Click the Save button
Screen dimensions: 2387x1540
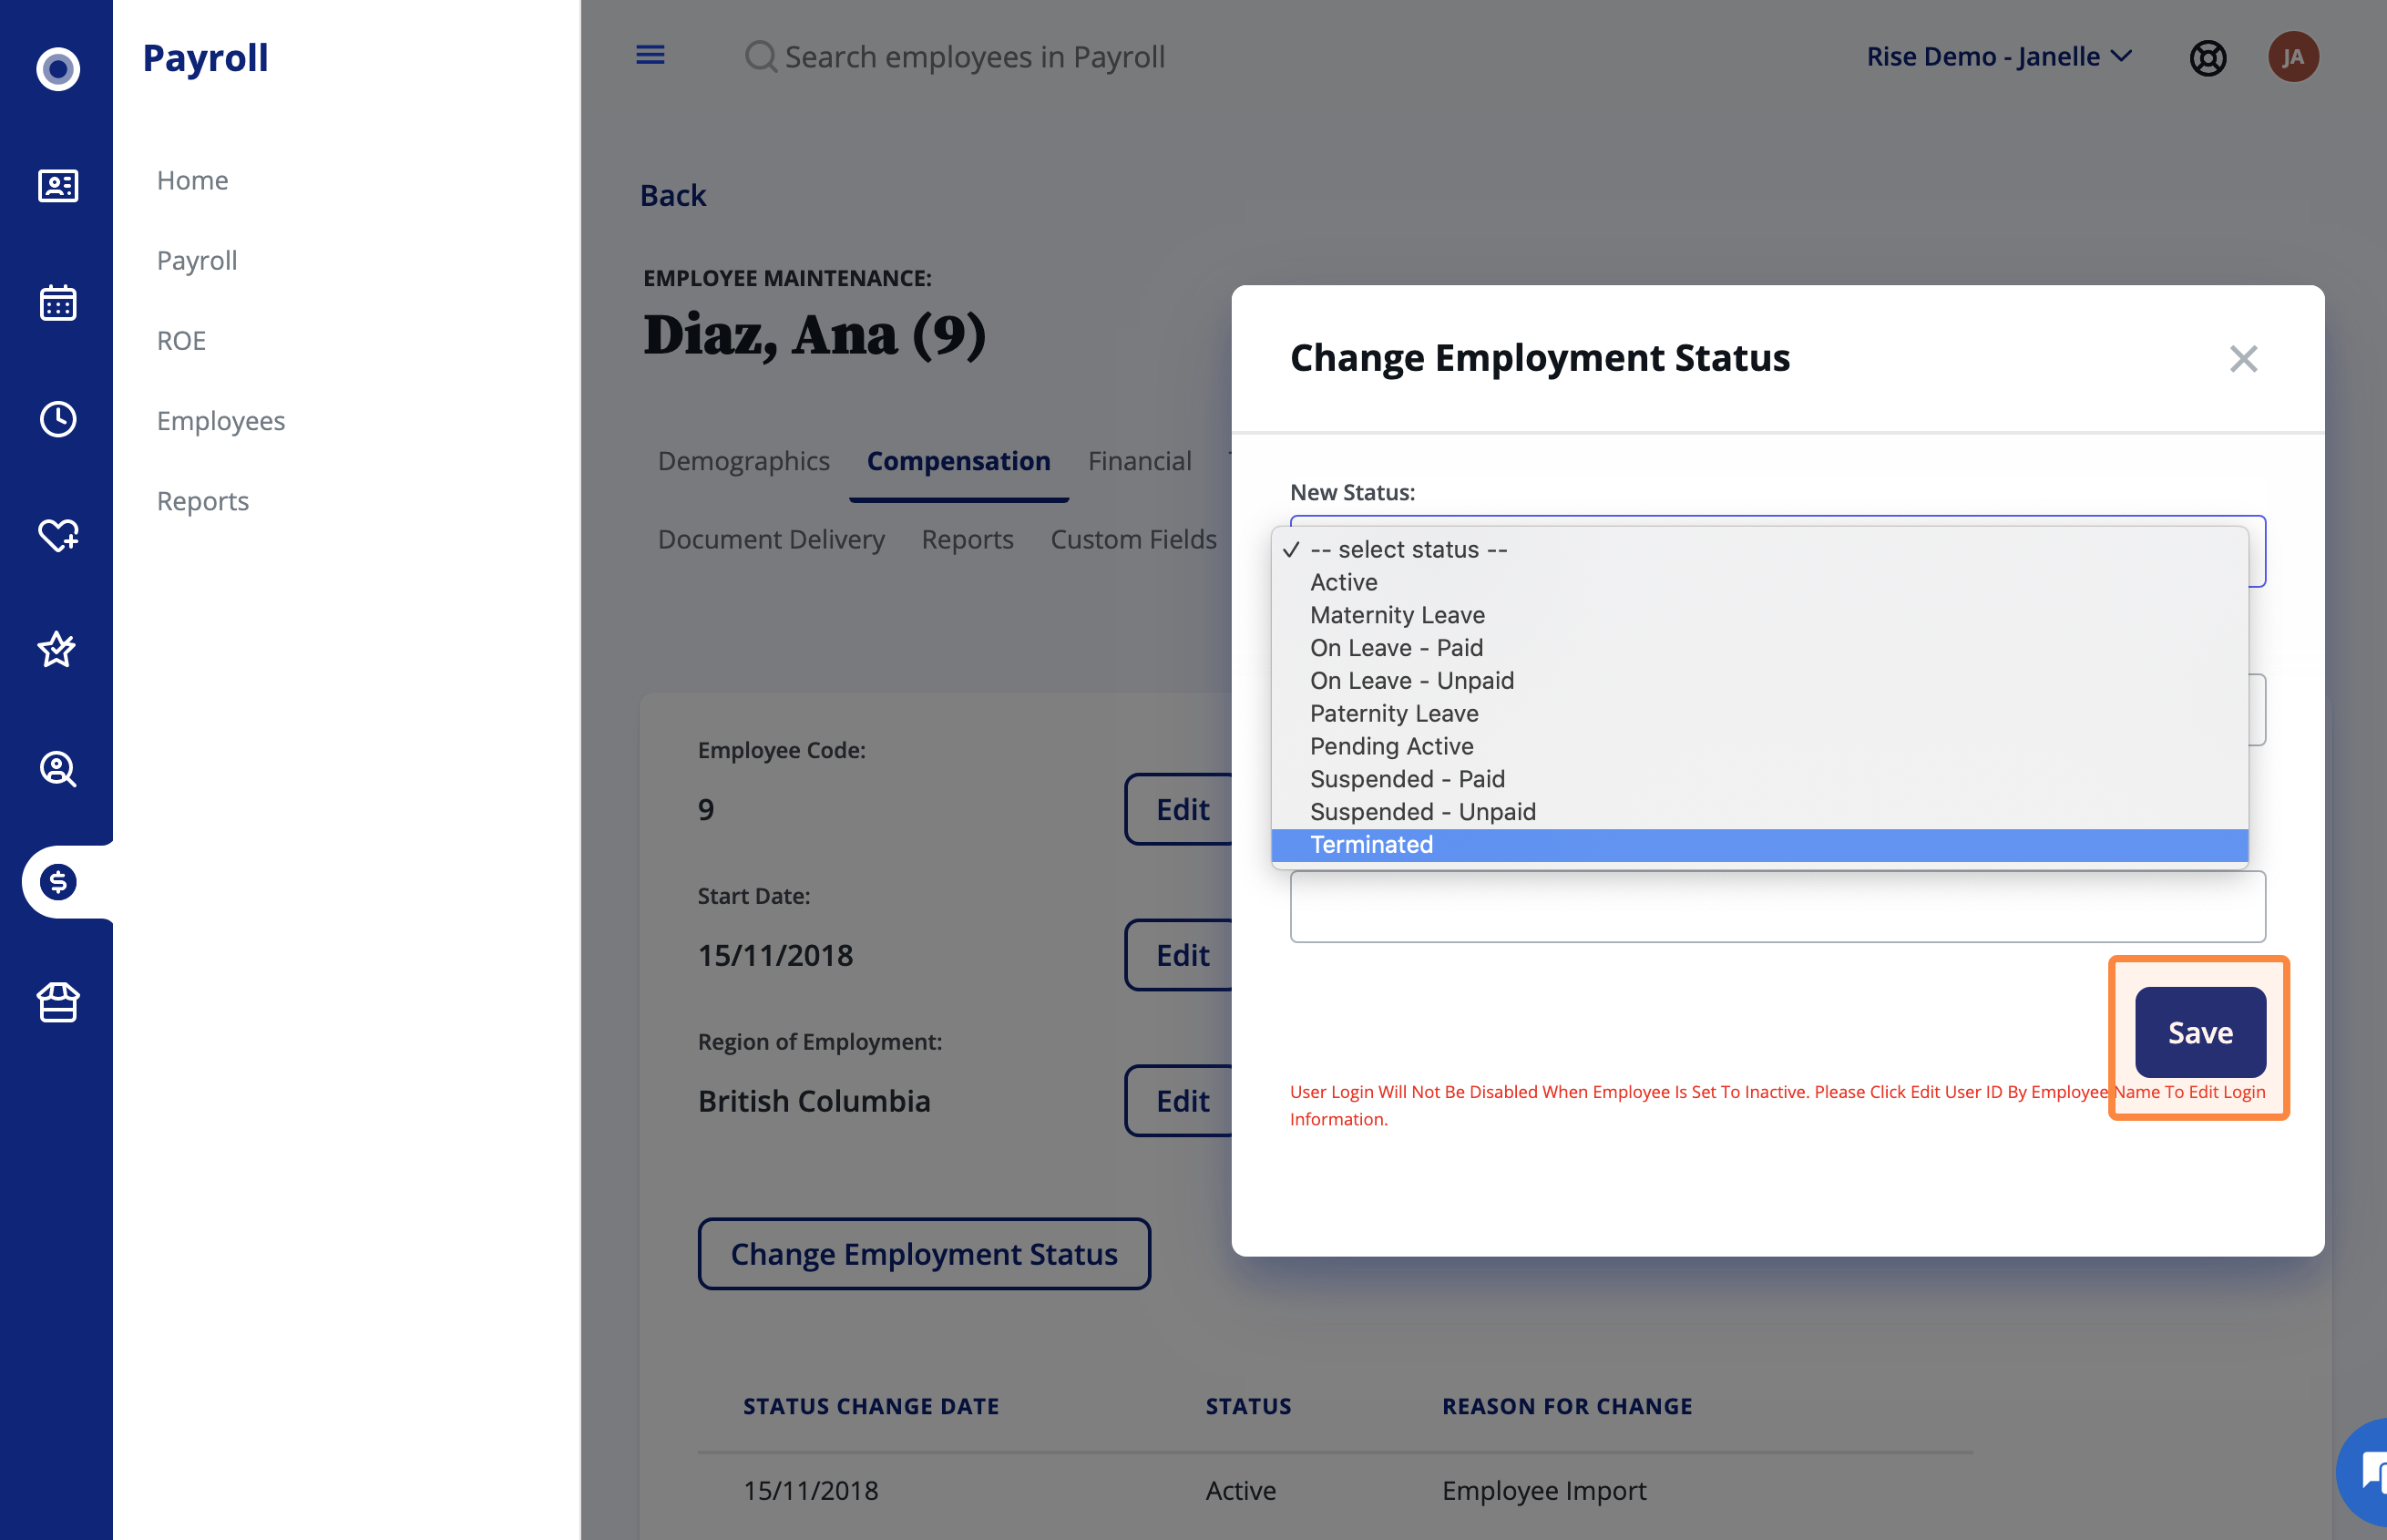tap(2200, 1032)
